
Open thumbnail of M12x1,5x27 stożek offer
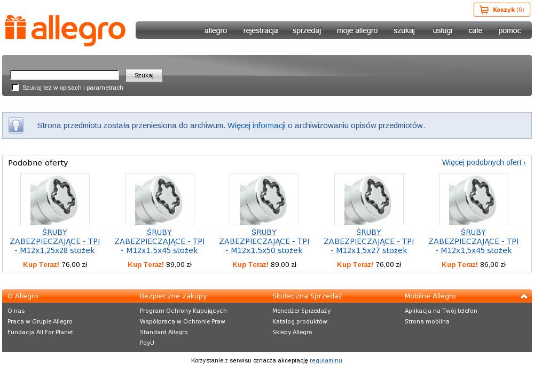(369, 199)
